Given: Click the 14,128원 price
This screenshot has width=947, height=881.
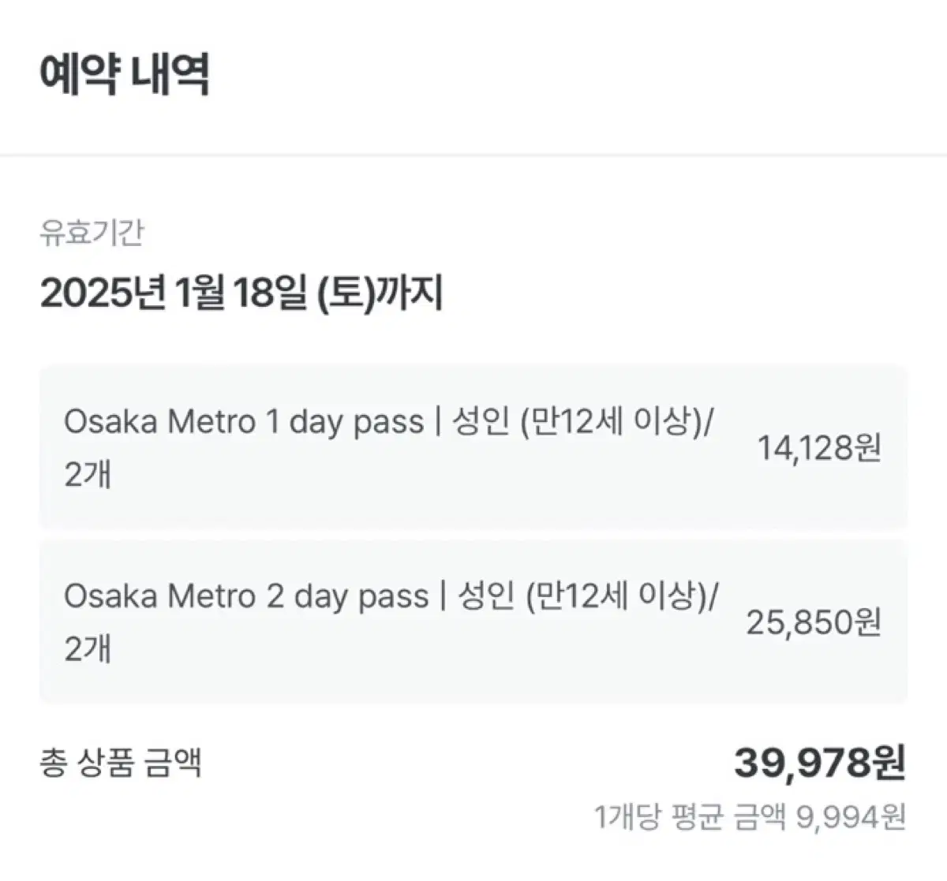Looking at the screenshot, I should [819, 448].
